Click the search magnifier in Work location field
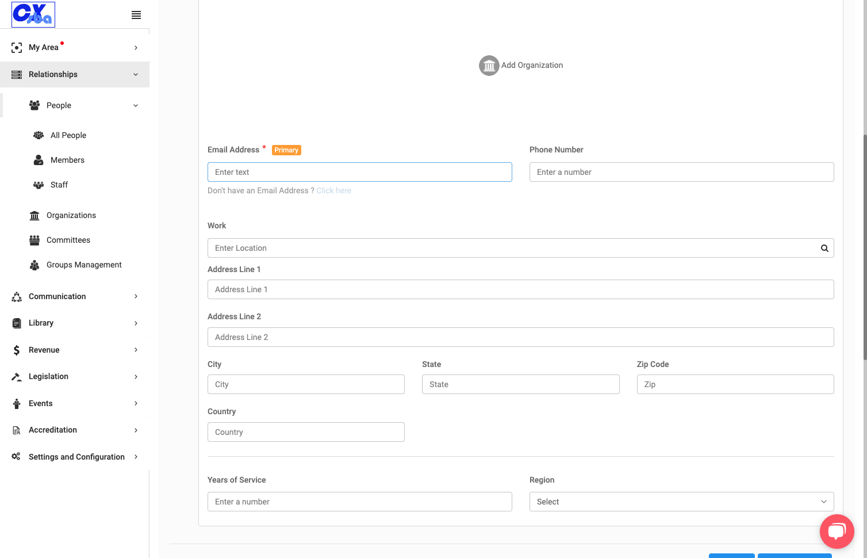 tap(824, 248)
